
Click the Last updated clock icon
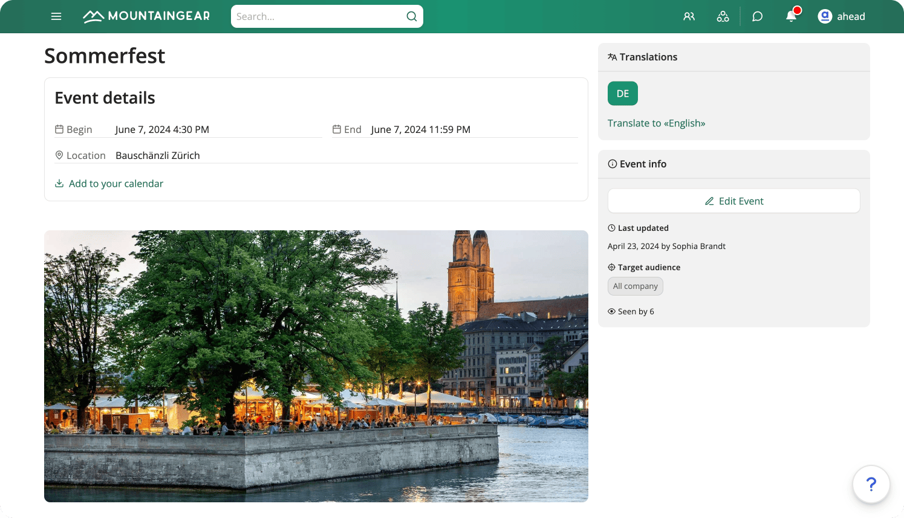click(x=612, y=228)
